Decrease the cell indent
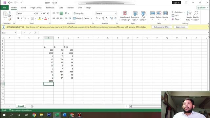The width and height of the screenshot is (210, 118). [66, 18]
